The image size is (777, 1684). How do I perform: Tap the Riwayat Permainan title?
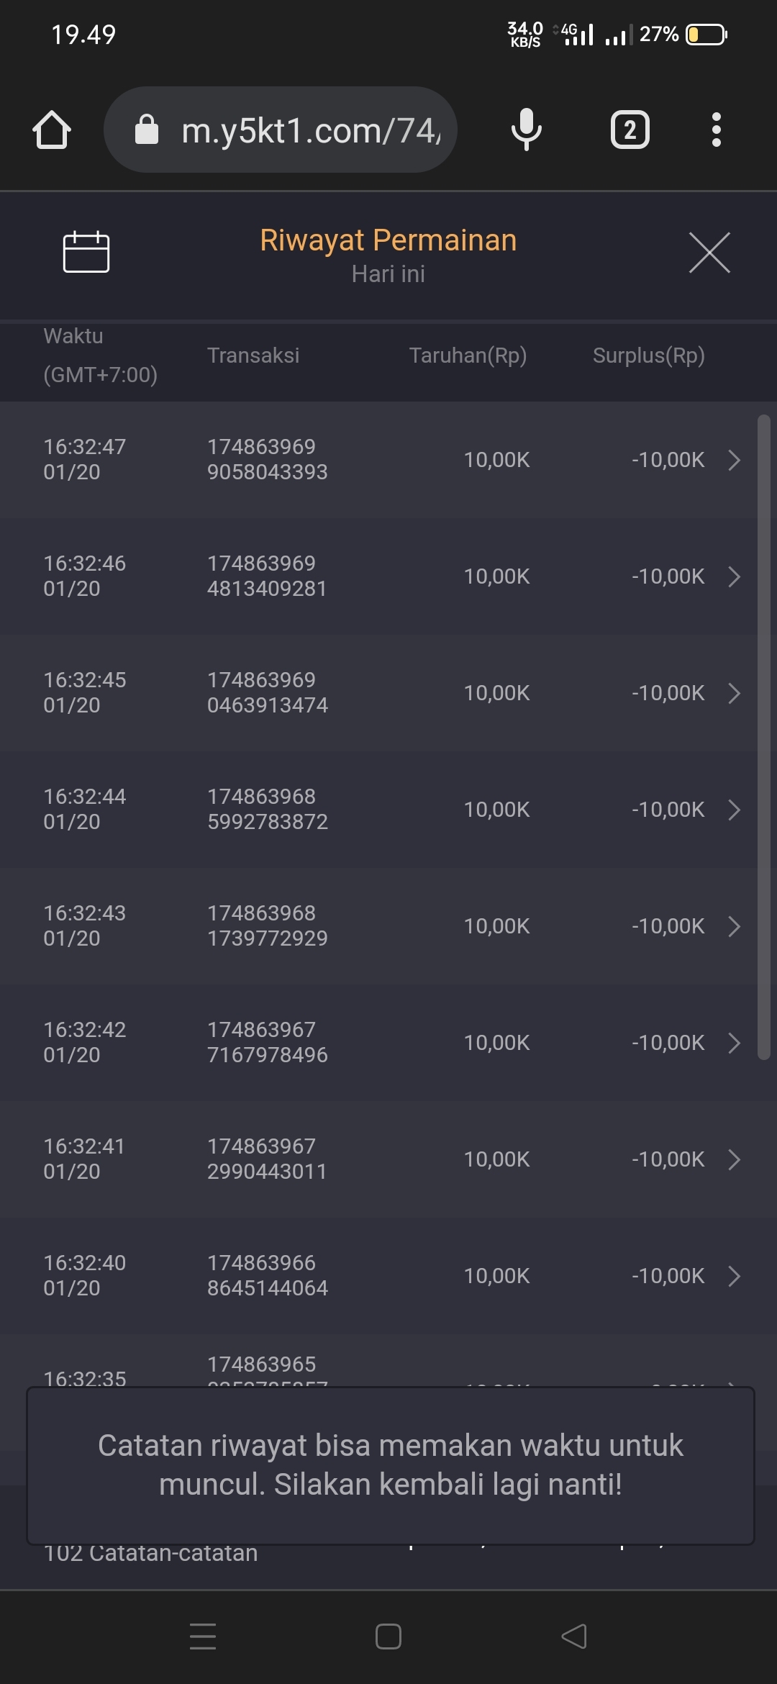tap(388, 240)
